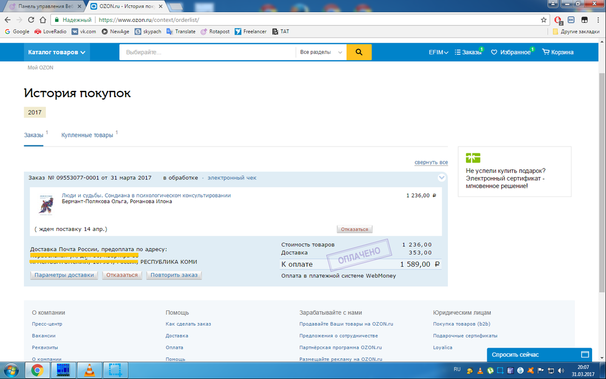Click the green gift certificate icon
Image resolution: width=606 pixels, height=379 pixels.
(473, 158)
